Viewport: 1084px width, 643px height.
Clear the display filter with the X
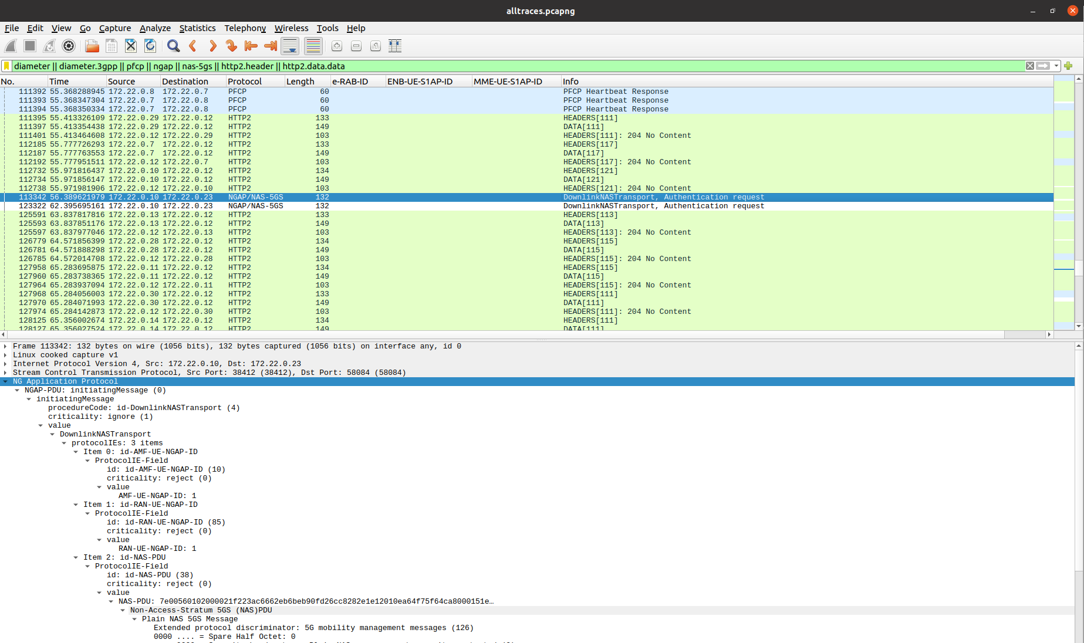tap(1030, 66)
